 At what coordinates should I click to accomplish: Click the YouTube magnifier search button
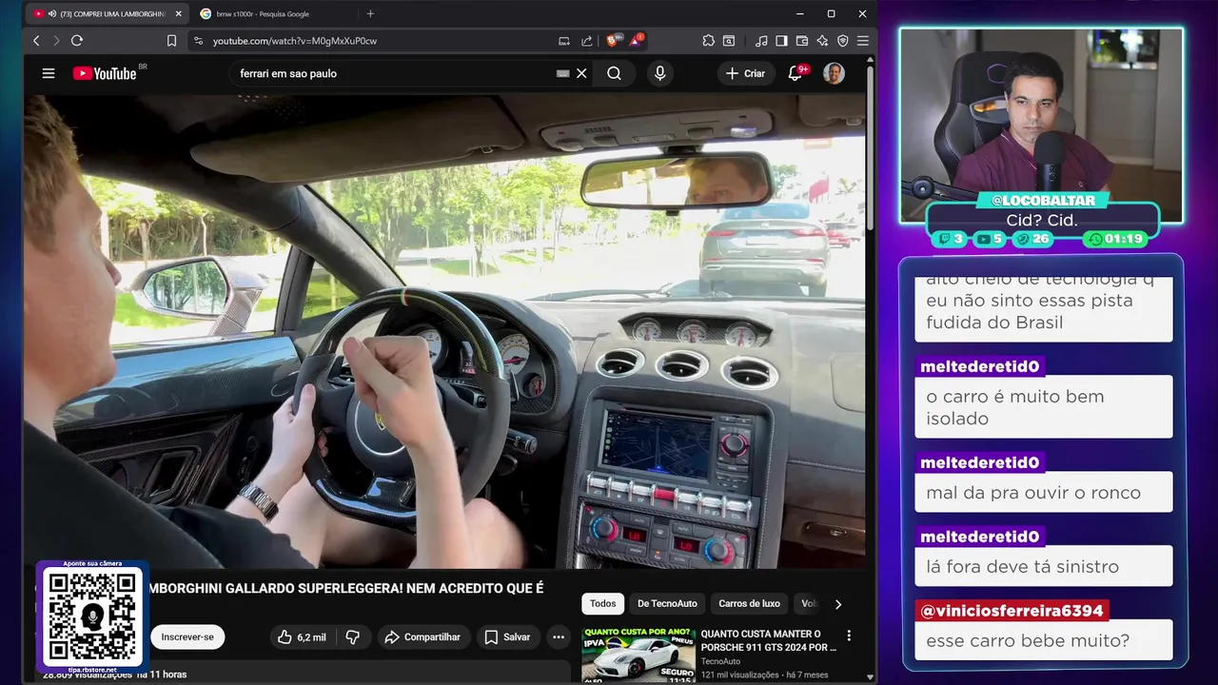click(x=615, y=73)
